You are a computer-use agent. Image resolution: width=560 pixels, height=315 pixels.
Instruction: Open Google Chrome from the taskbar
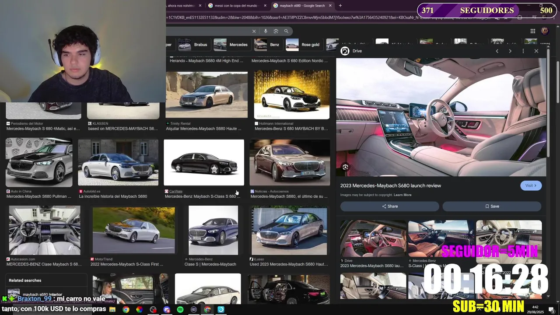126,310
